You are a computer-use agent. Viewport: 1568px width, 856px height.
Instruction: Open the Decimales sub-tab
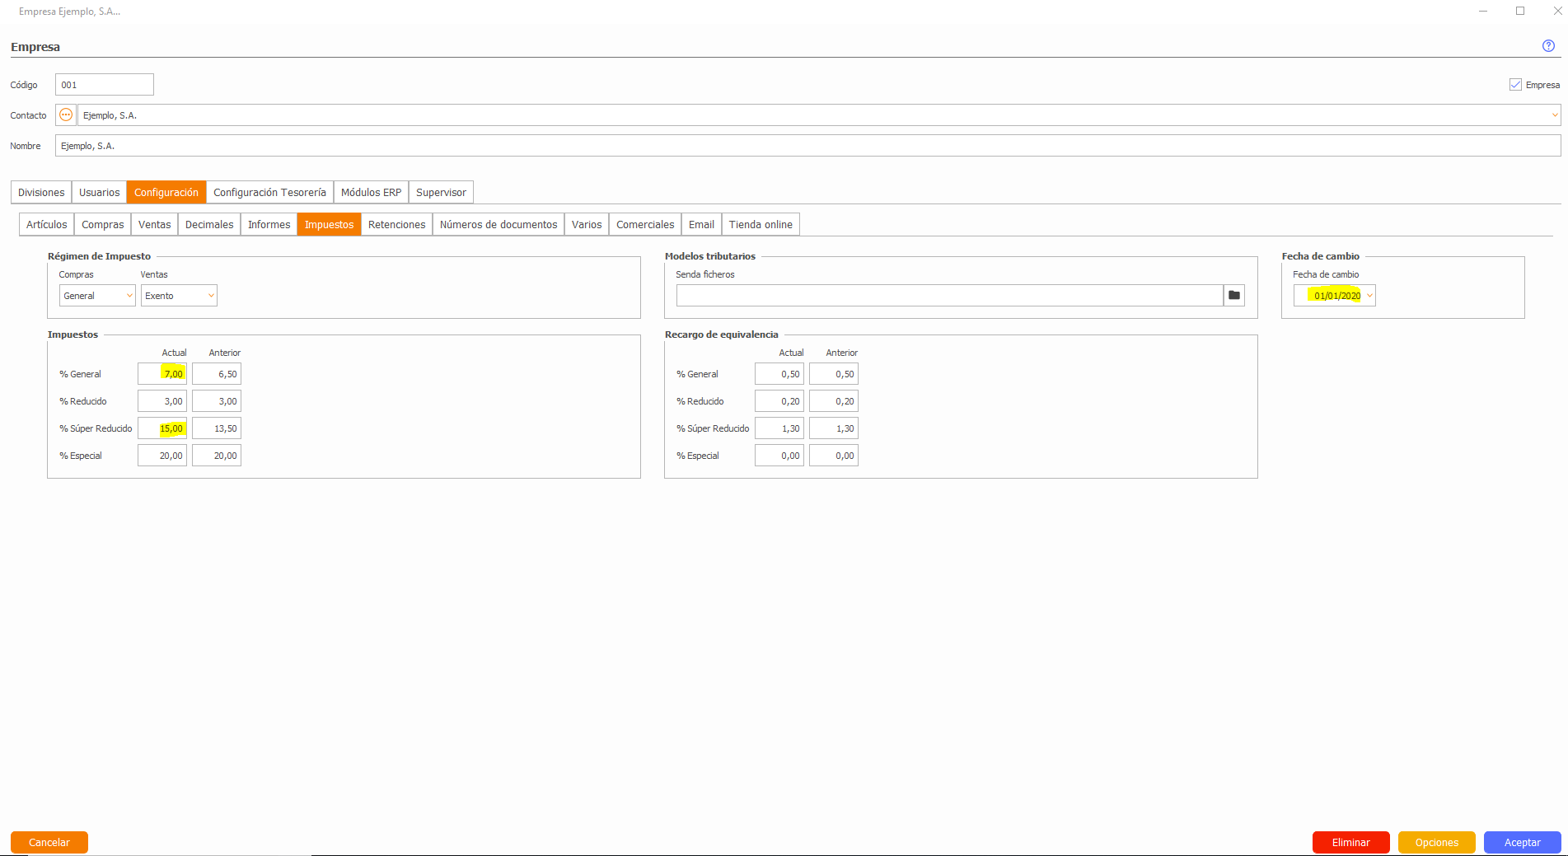coord(209,225)
